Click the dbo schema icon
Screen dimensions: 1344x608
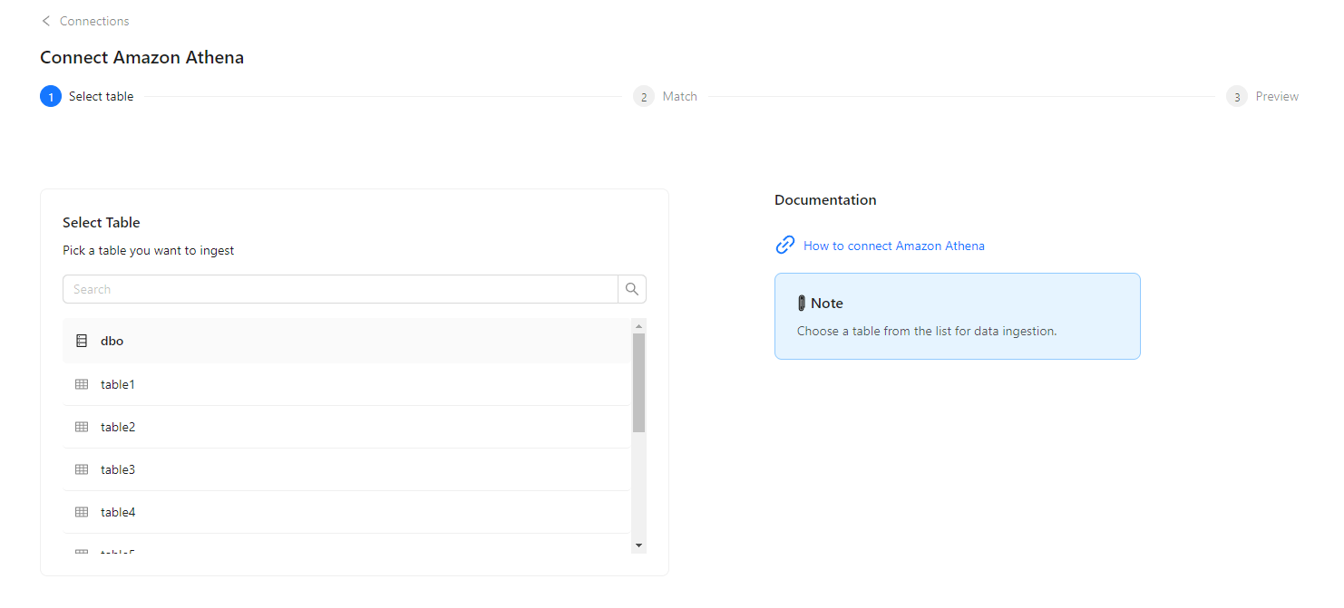[x=82, y=341]
